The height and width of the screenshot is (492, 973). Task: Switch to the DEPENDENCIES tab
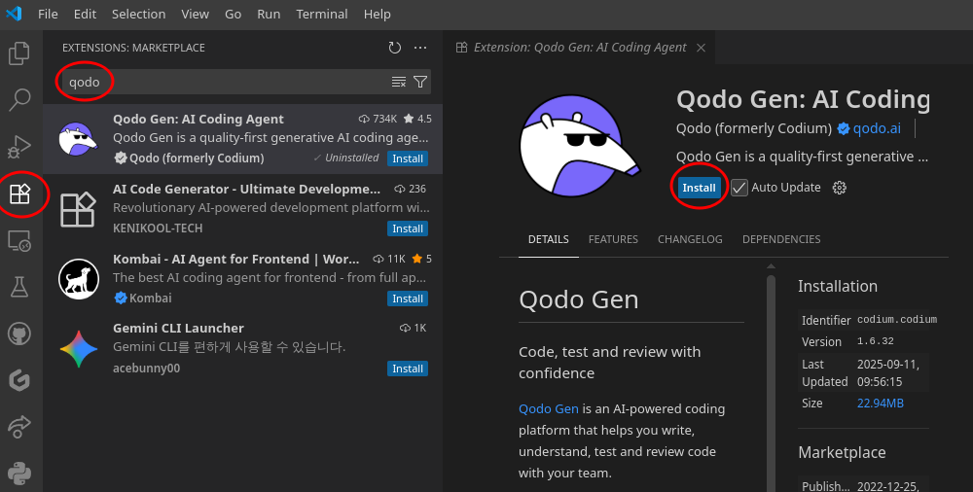pos(781,239)
